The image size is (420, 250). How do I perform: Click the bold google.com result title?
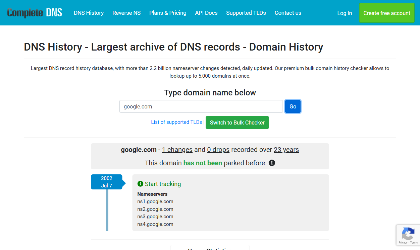(x=139, y=150)
